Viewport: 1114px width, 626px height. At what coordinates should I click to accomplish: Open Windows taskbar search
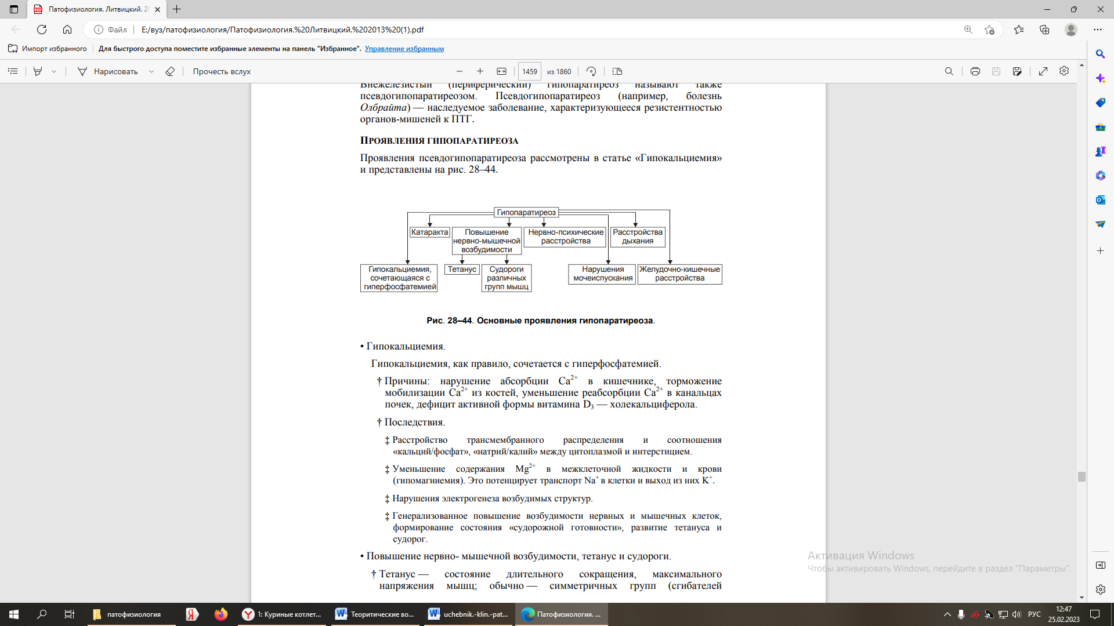(x=42, y=614)
